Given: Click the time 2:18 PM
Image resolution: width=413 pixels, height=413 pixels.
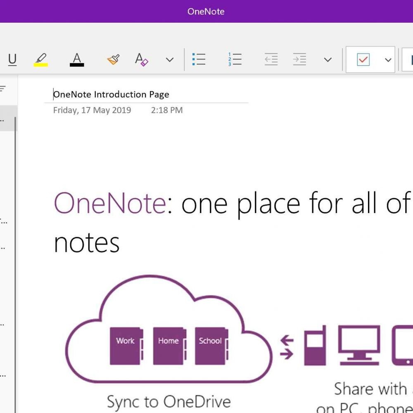Looking at the screenshot, I should click(167, 110).
